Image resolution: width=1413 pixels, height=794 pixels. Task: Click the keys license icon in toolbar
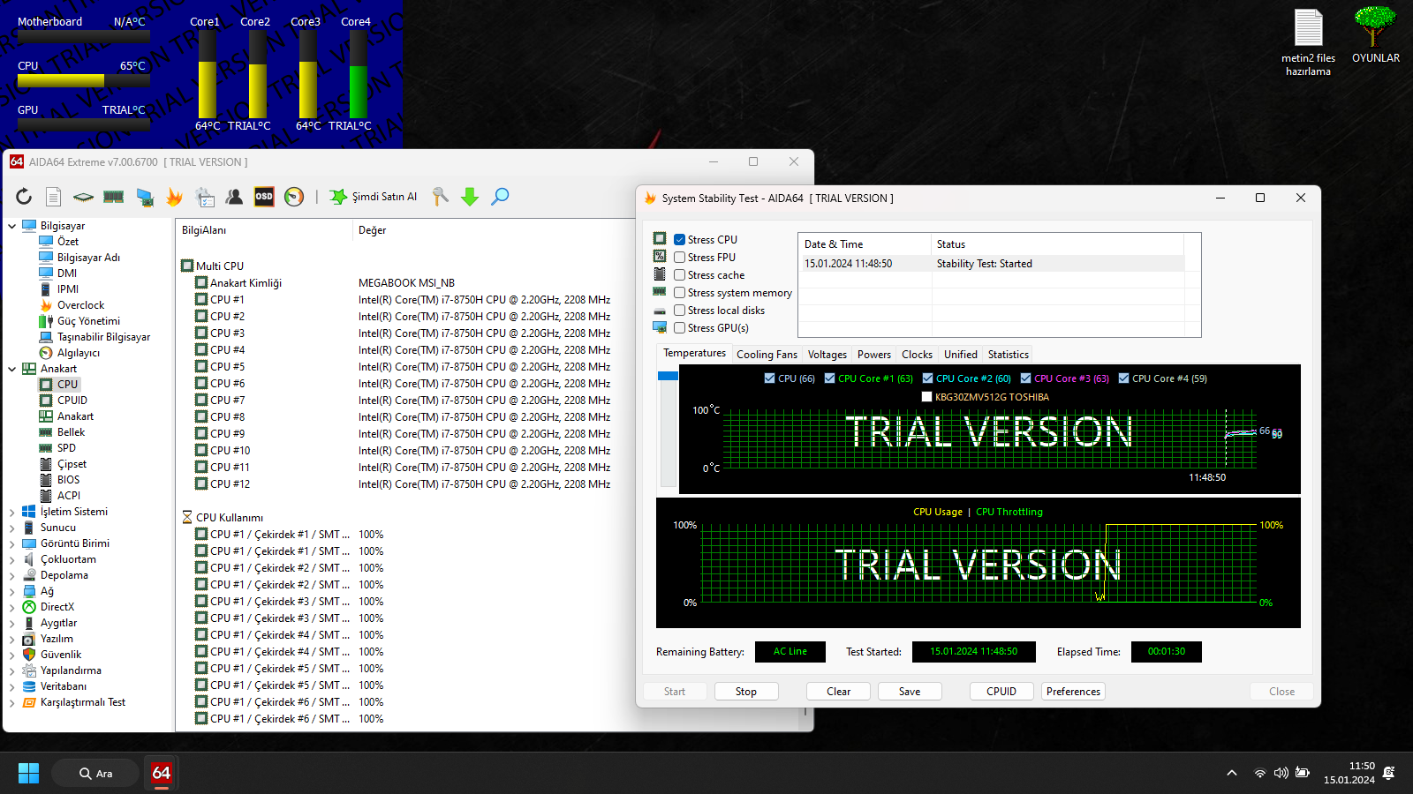(440, 197)
